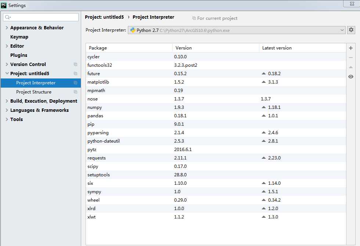Click the upgrade arrow for sympy 1.5.1

coord(264,191)
